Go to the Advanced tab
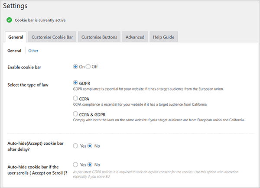The width and height of the screenshot is (260, 188). [135, 37]
